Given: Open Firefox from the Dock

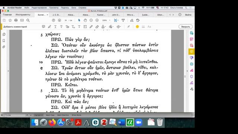Looking at the screenshot, I should 52,122.
